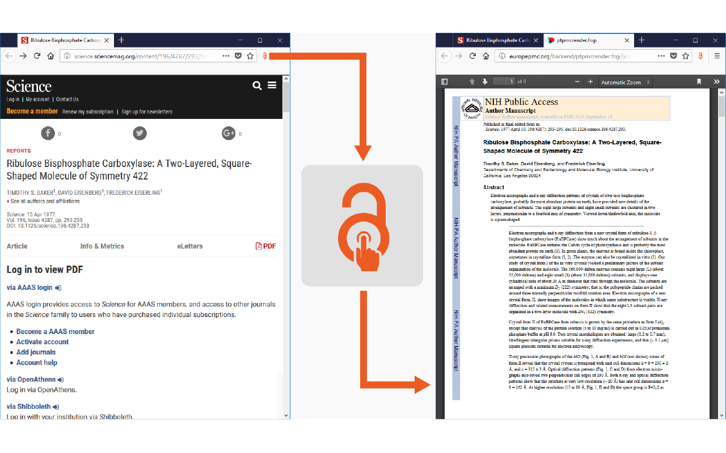The image size is (726, 453).
Task: Open the page actions meatball menu
Action: click(226, 56)
